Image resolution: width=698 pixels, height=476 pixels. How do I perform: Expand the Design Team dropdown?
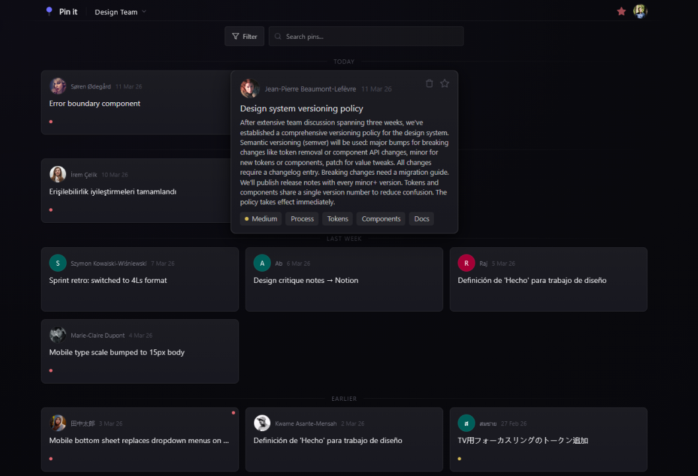click(120, 11)
